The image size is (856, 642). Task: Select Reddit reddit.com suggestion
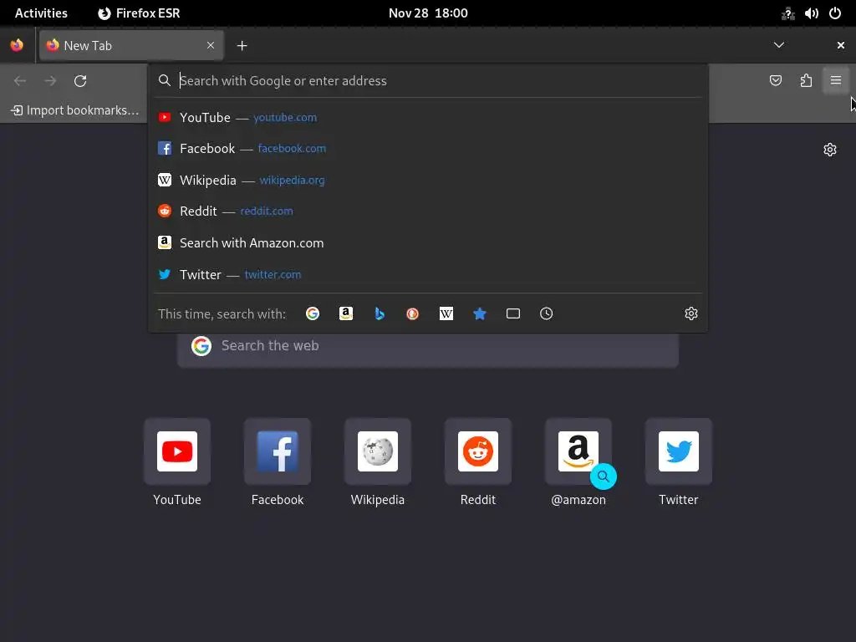tap(428, 211)
